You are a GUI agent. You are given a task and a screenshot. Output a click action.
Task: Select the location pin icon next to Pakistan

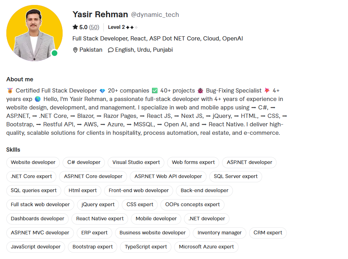click(75, 50)
